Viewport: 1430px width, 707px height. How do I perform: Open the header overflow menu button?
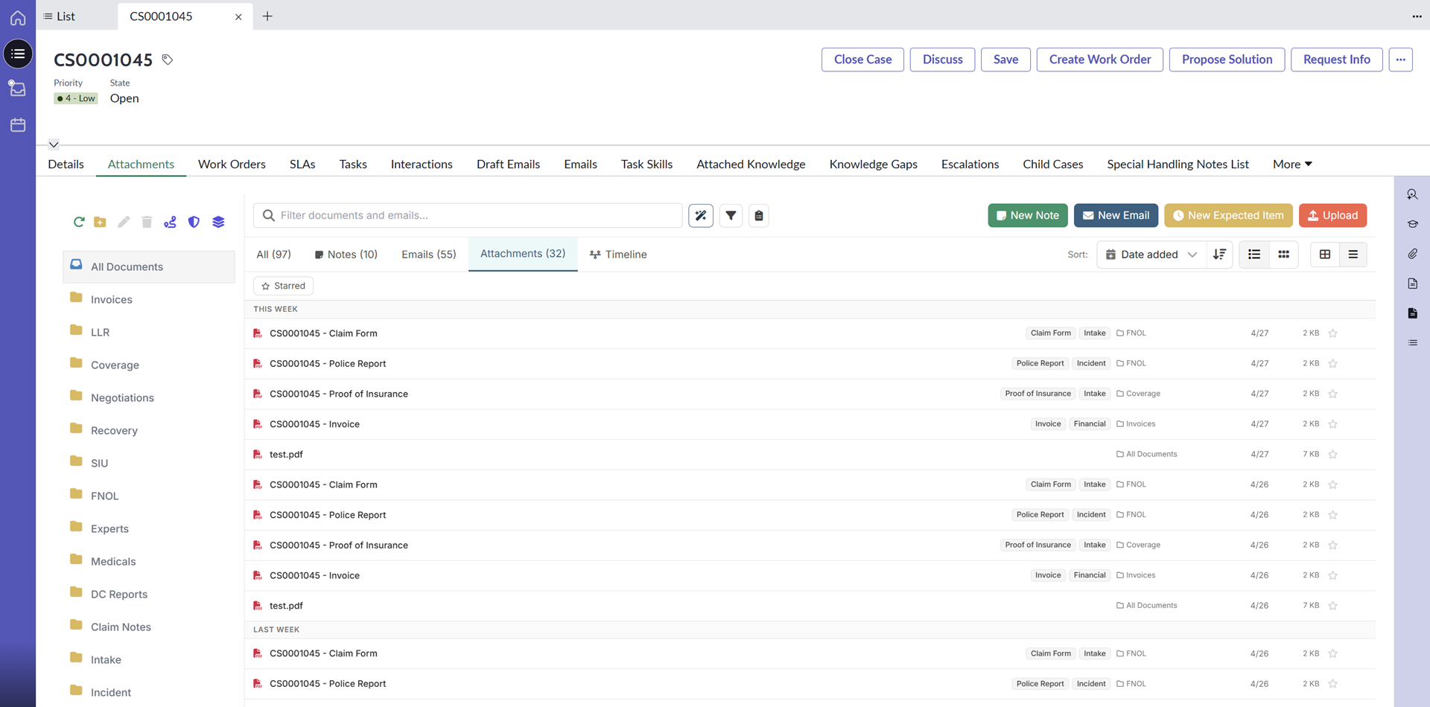click(1400, 60)
